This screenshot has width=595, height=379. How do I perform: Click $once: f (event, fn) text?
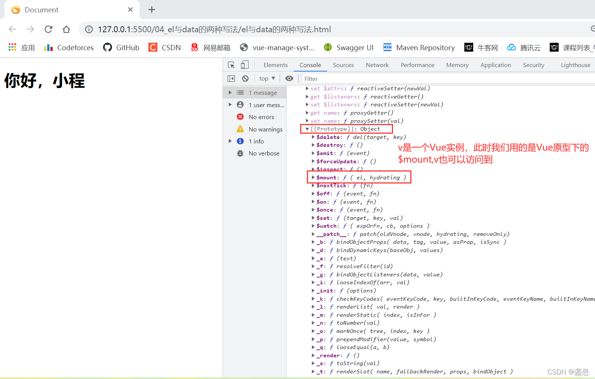pyautogui.click(x=350, y=210)
